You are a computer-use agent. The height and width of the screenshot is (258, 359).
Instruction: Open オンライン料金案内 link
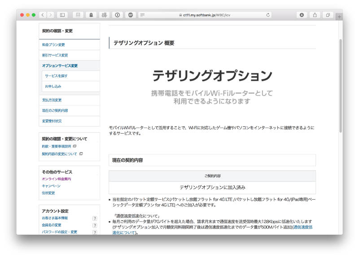(57, 179)
